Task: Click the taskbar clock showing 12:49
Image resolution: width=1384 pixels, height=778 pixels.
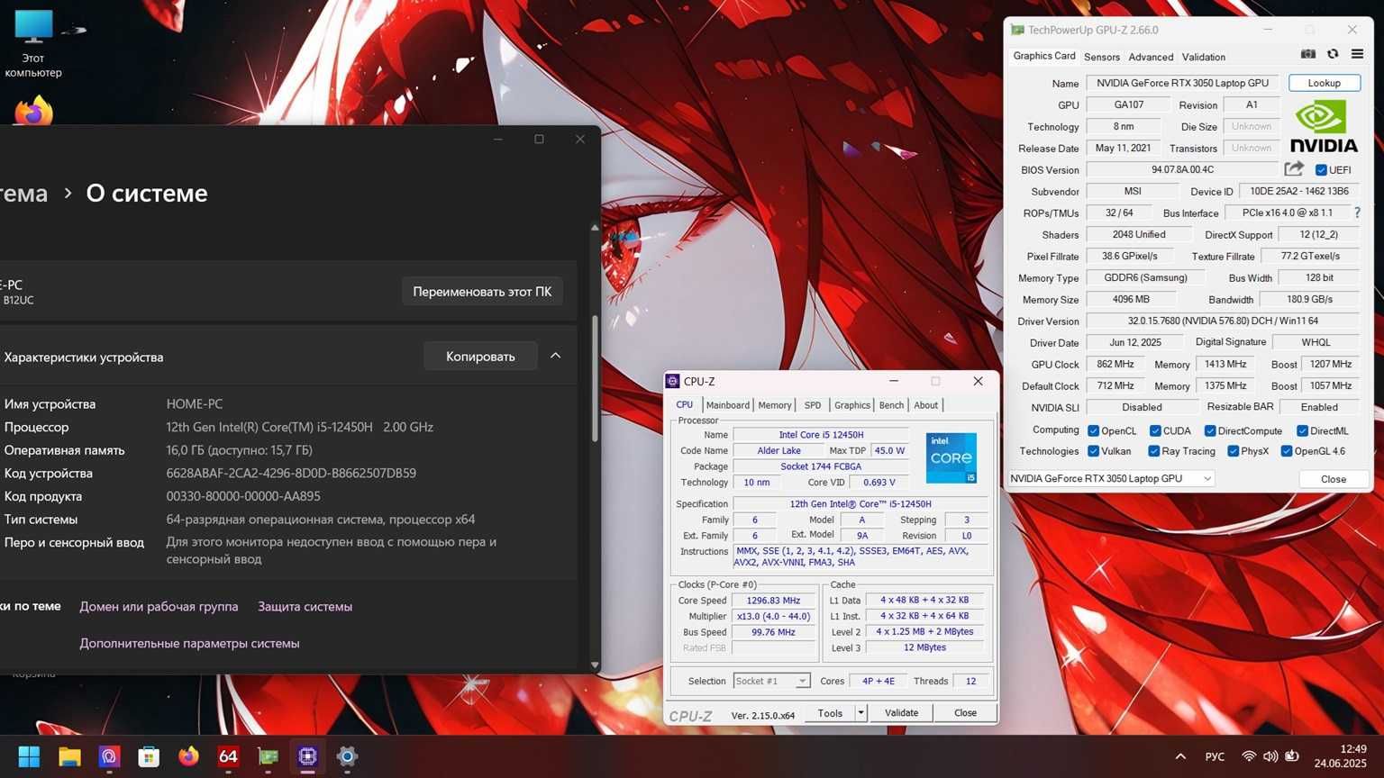Action: tap(1340, 756)
